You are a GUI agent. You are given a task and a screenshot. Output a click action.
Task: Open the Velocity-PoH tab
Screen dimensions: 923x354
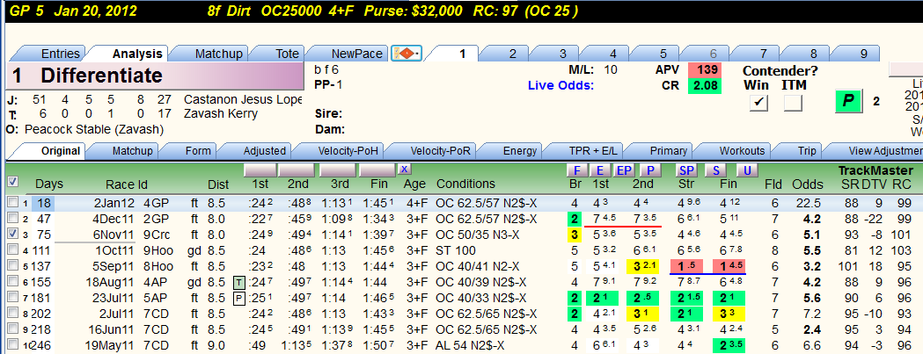click(x=341, y=151)
